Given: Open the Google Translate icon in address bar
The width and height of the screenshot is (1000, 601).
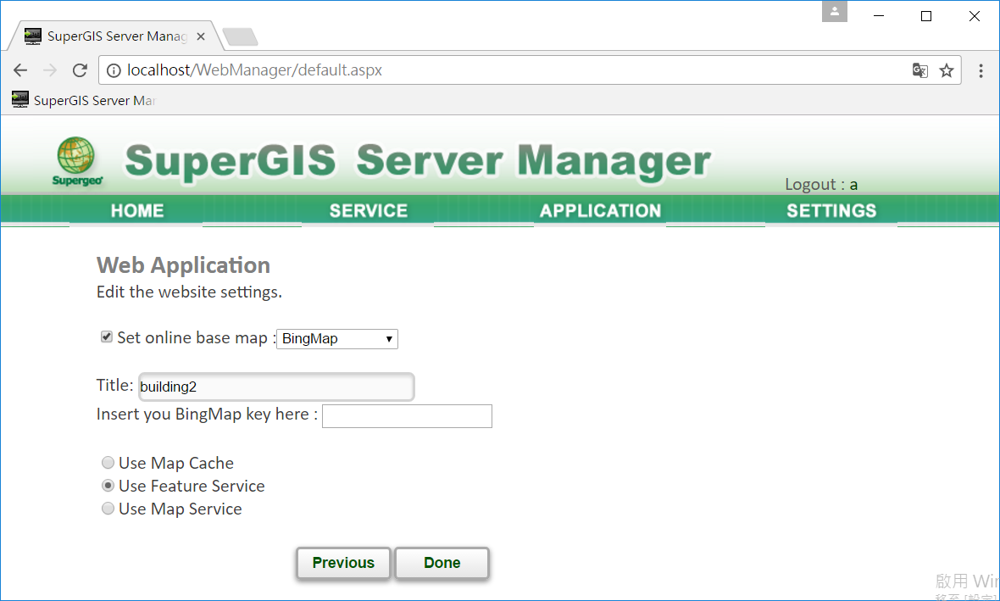Looking at the screenshot, I should coord(919,70).
